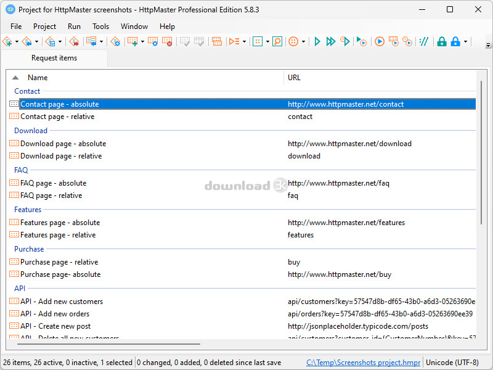The image size is (493, 370).
Task: Click the Purchase group header
Action: click(29, 249)
